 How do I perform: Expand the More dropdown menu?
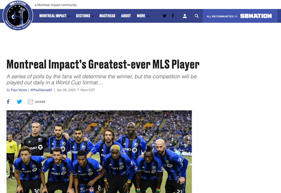pyautogui.click(x=143, y=16)
